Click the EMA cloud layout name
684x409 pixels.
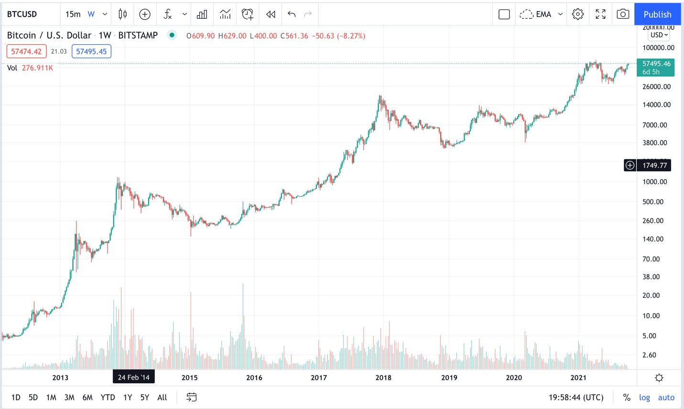(x=536, y=14)
